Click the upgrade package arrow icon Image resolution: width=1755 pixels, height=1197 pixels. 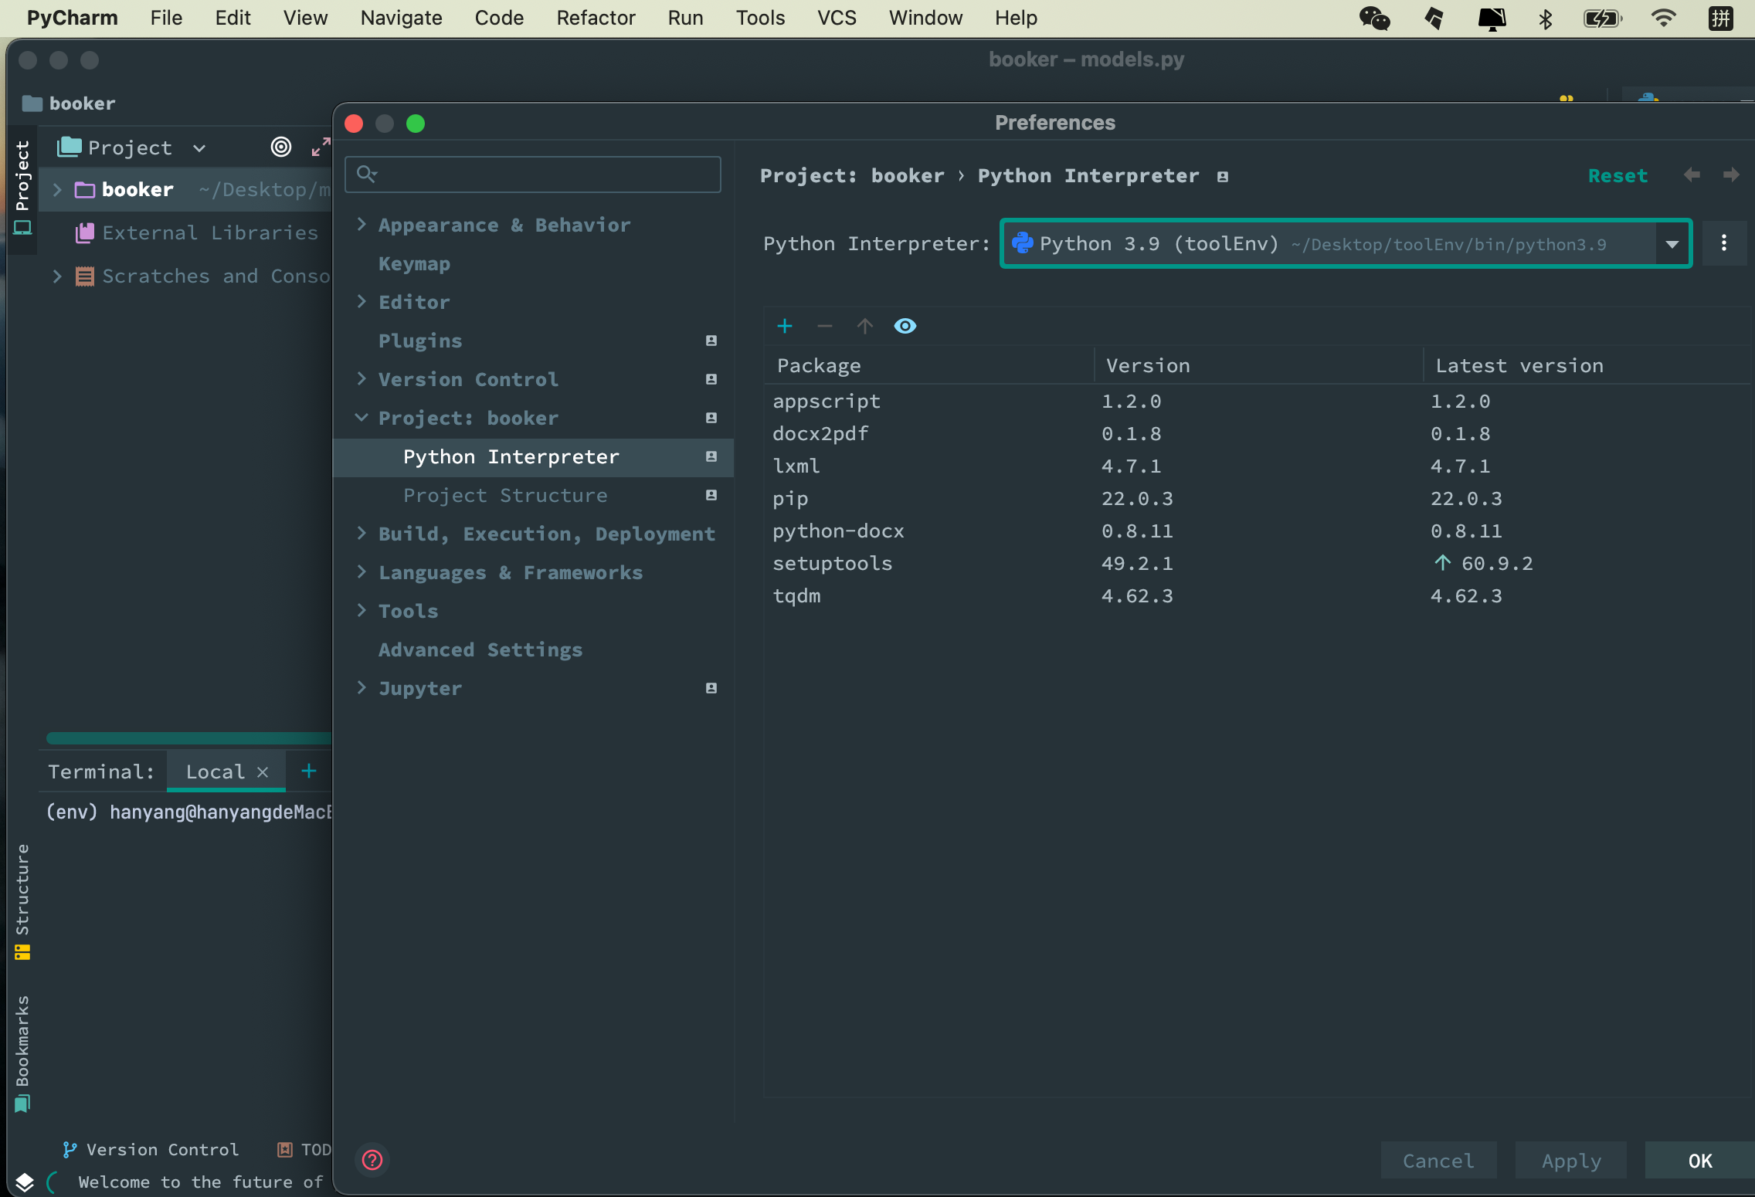click(865, 326)
